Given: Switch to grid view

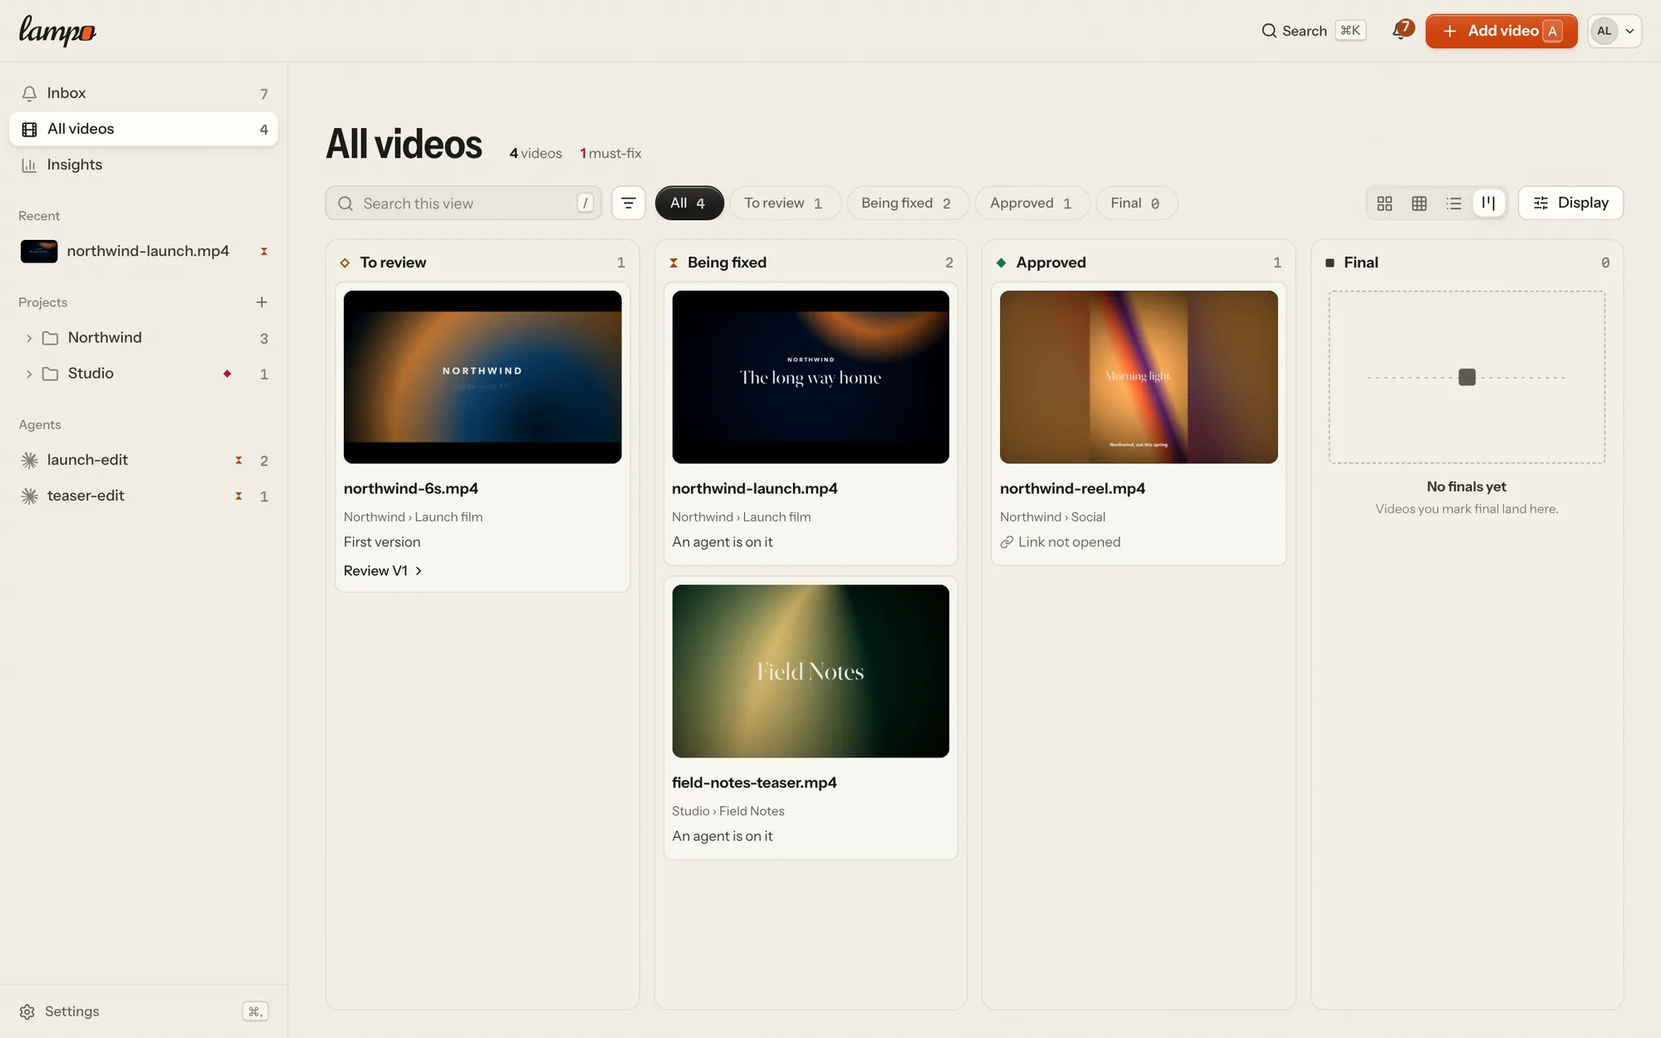Looking at the screenshot, I should pos(1384,203).
